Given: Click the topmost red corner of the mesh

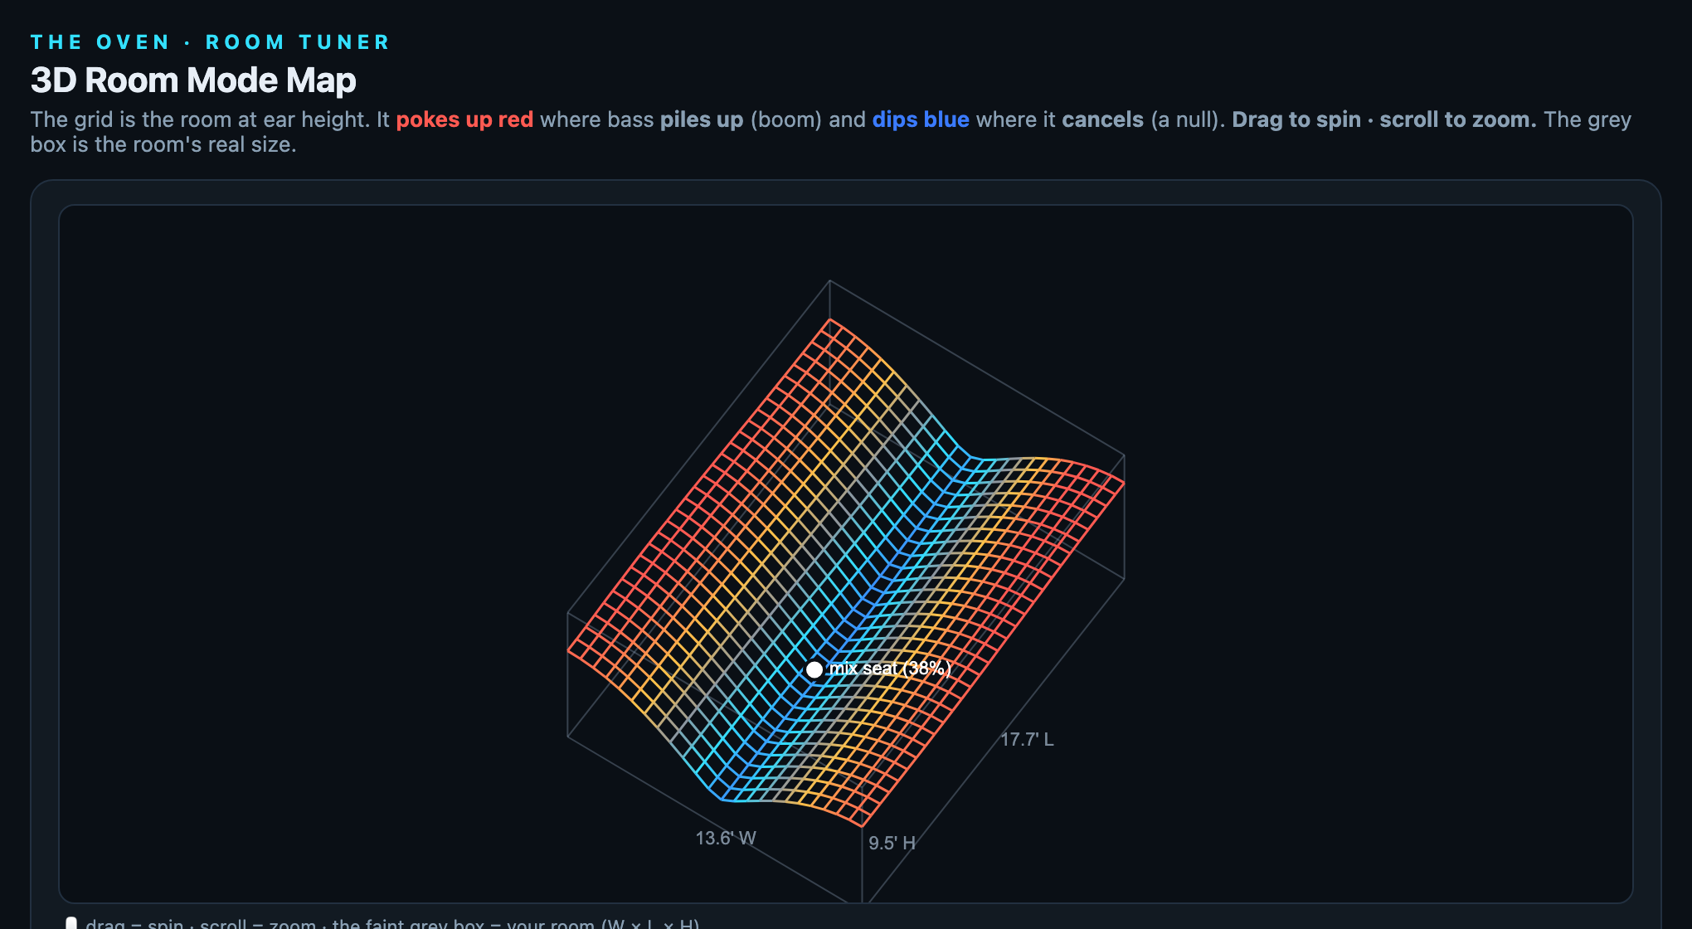Looking at the screenshot, I should click(x=829, y=319).
